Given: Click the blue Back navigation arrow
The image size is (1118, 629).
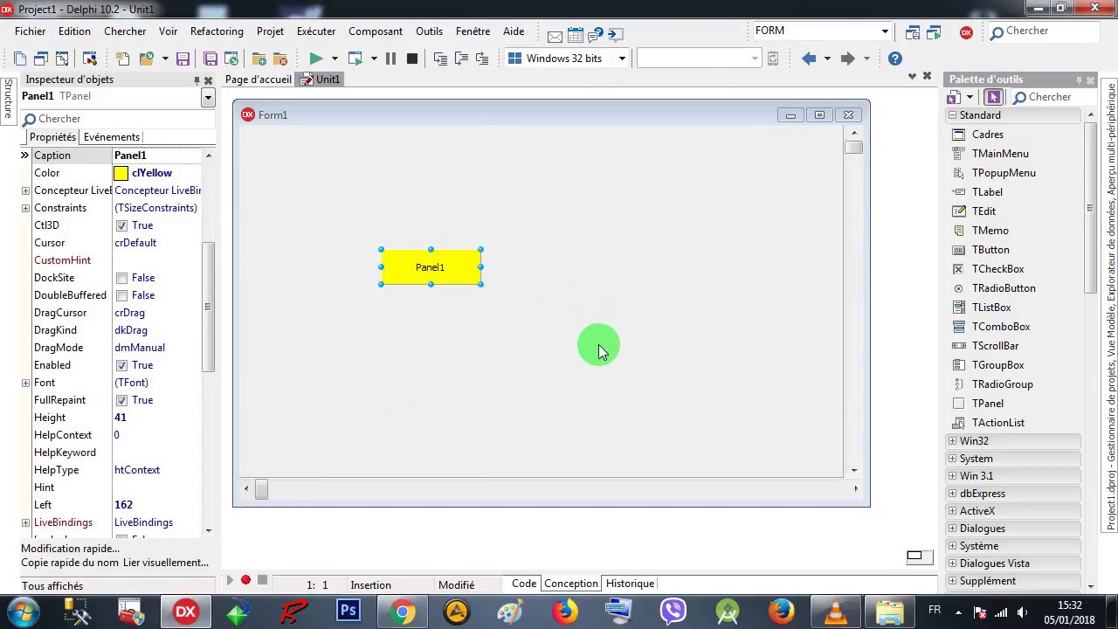Looking at the screenshot, I should point(809,59).
